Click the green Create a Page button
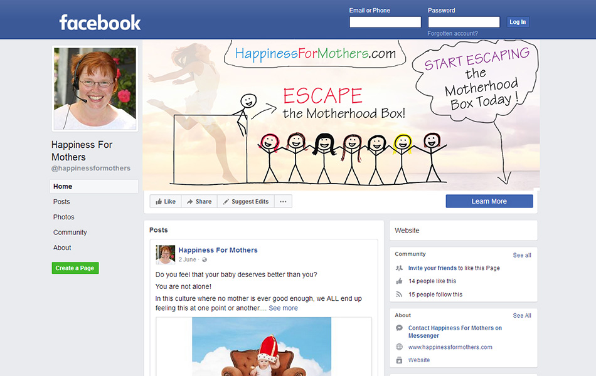 pyautogui.click(x=75, y=268)
